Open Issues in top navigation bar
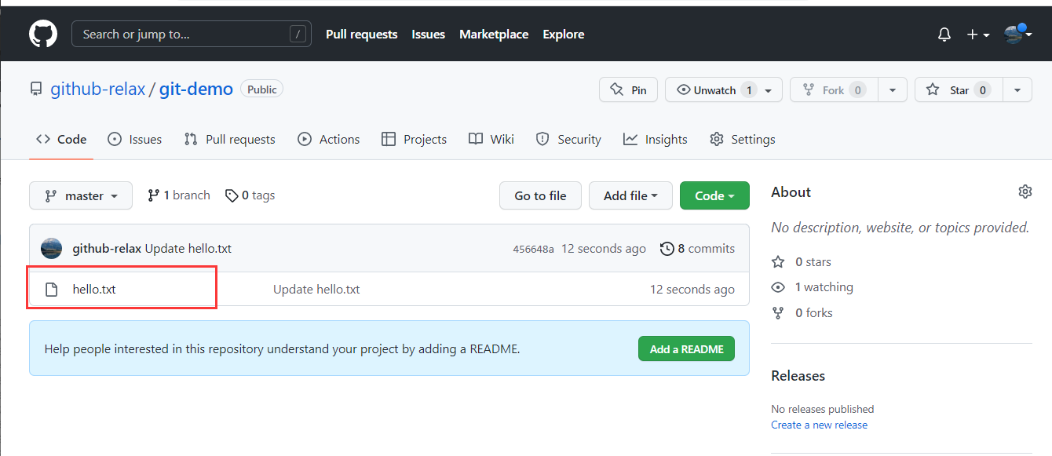Screen dimensions: 1052x456 click(x=428, y=35)
